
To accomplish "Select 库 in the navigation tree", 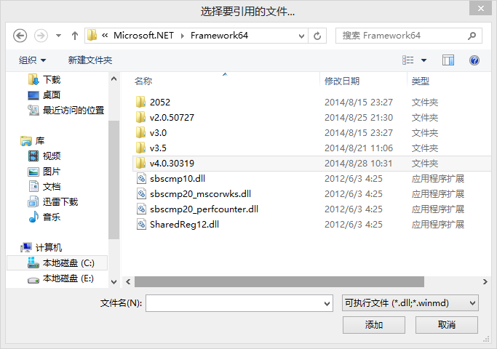I will (39, 140).
